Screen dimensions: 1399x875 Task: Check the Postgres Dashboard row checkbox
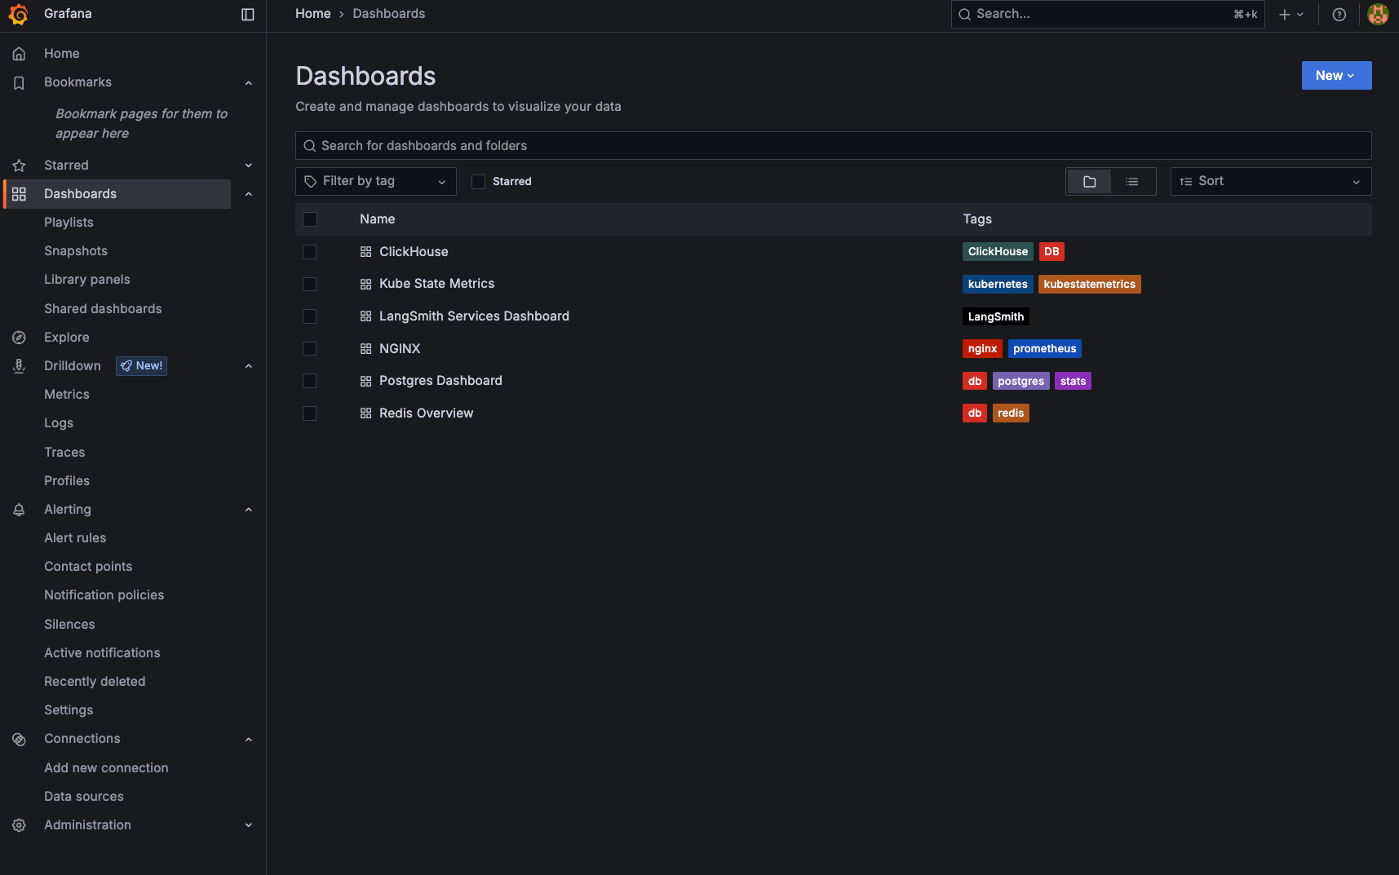coord(310,381)
